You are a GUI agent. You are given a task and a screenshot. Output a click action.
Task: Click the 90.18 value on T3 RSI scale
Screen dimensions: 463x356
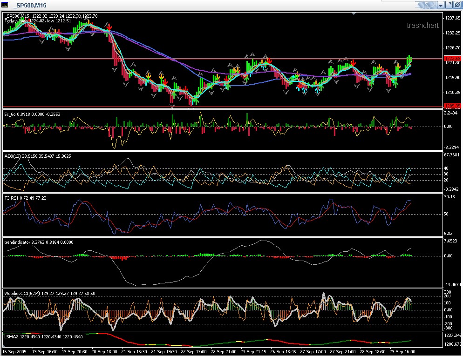[x=449, y=196]
